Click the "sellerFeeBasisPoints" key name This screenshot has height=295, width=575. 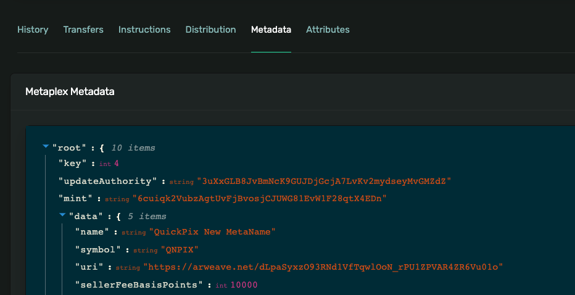click(139, 285)
